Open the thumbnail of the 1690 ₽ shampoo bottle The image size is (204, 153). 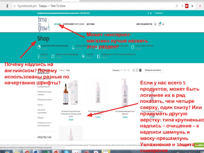125,93
